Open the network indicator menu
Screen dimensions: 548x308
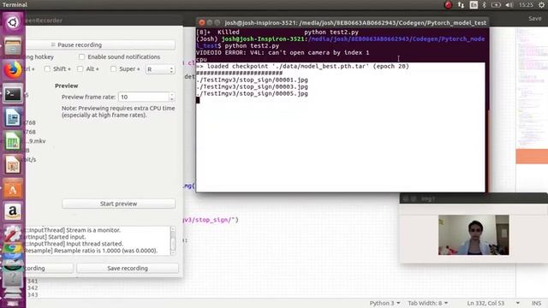tap(461, 5)
